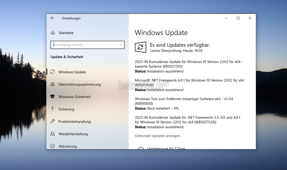Open Wiederherstellung page
This screenshot has width=287, height=170.
[73, 134]
